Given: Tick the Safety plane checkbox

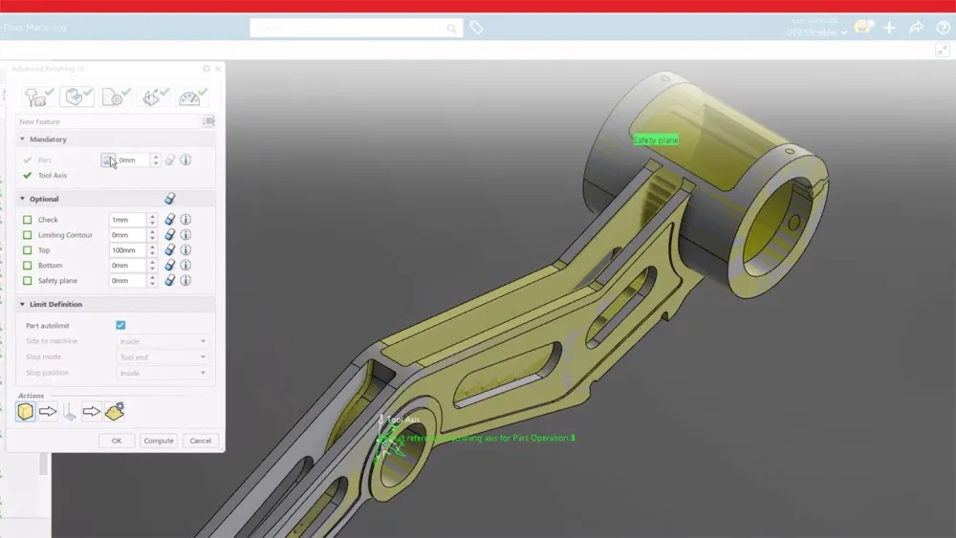Looking at the screenshot, I should point(28,281).
